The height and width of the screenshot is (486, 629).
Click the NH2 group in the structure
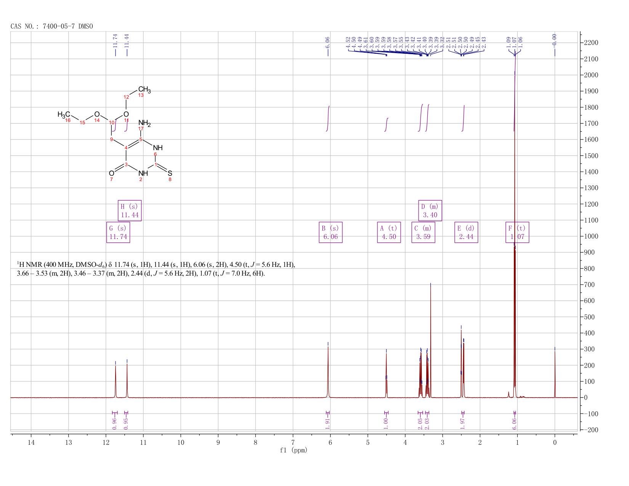(x=144, y=123)
